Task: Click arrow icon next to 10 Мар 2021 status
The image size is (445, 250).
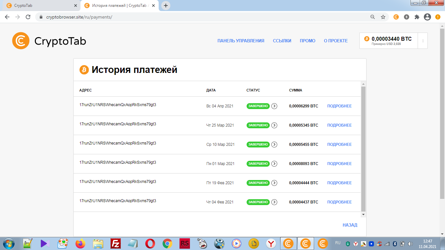Action: (274, 145)
